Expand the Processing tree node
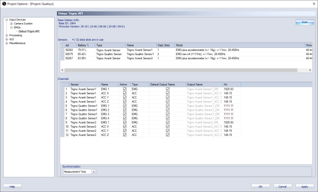 click(7, 35)
